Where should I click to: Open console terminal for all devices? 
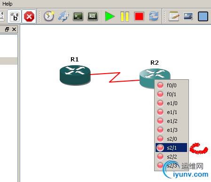78,16
